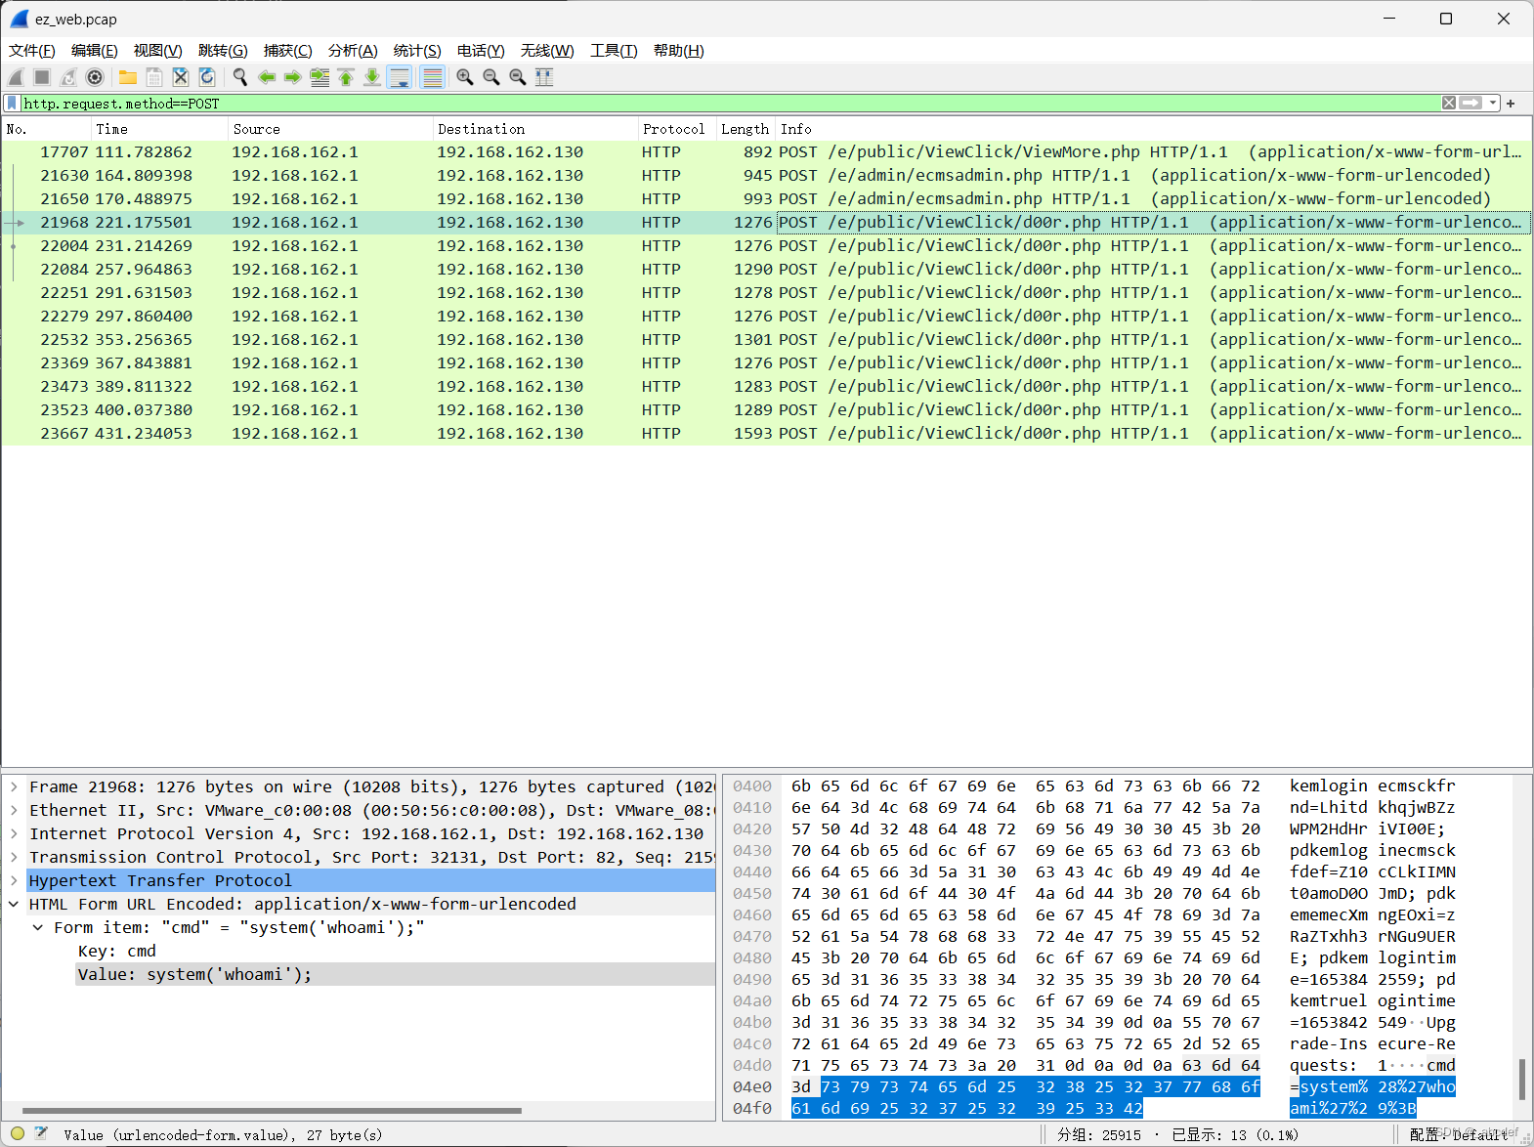Screen dimensions: 1534x1147
Task: Open the 文件(F) menu
Action: (x=32, y=51)
